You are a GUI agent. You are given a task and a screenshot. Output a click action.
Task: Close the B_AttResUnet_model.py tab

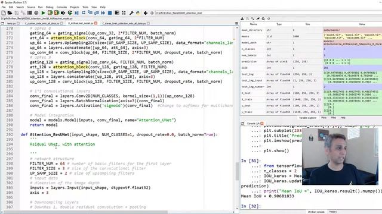[96, 23]
